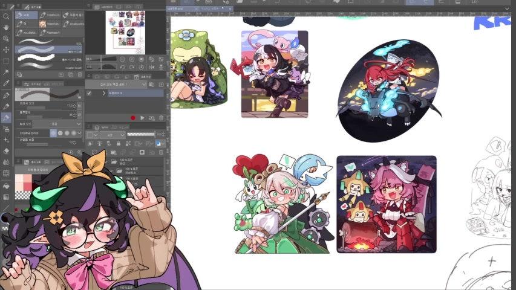Delete the auto action with trash icon
The width and height of the screenshot is (516, 290).
162,118
